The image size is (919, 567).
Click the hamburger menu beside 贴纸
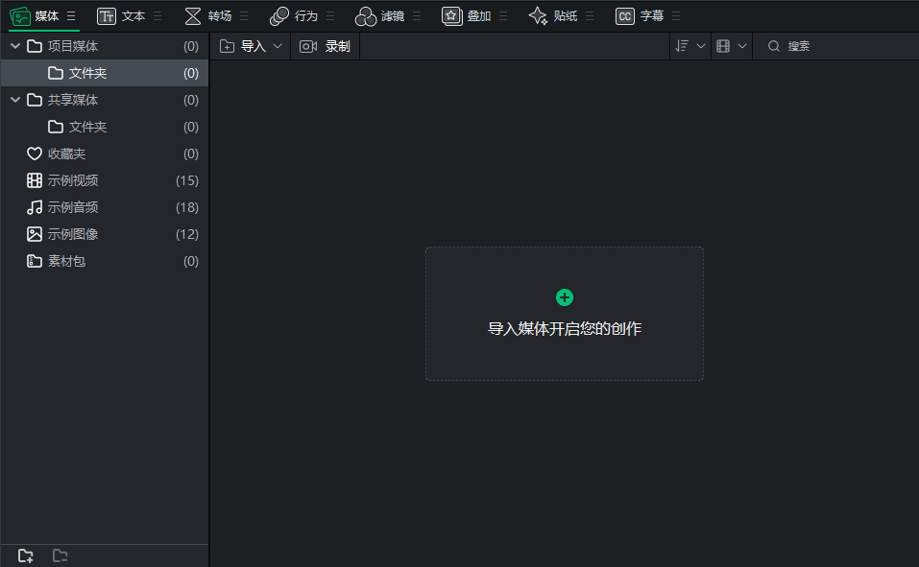589,15
